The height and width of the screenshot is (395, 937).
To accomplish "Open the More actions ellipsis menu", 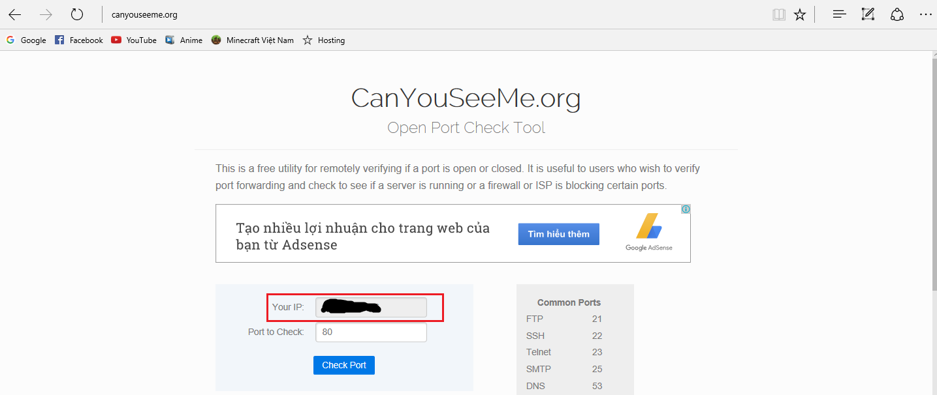I will [925, 14].
